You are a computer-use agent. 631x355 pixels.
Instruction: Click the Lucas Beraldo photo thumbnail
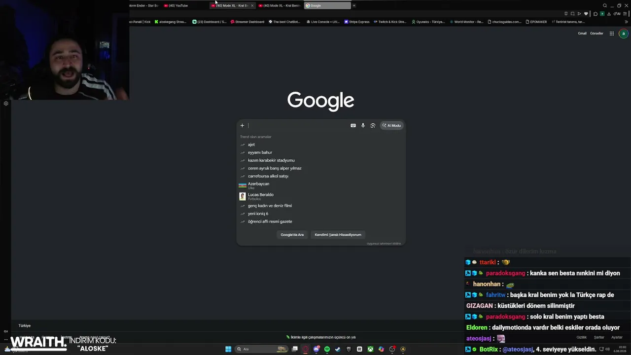[243, 196]
